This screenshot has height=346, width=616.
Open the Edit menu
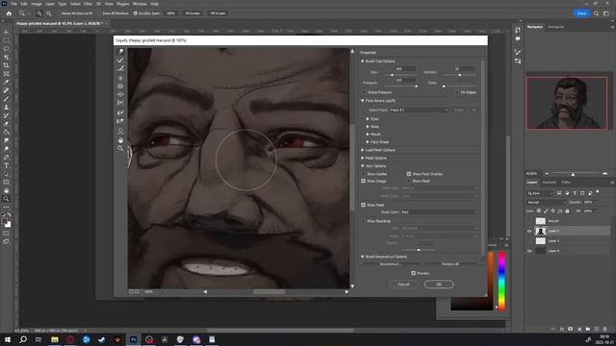click(24, 4)
